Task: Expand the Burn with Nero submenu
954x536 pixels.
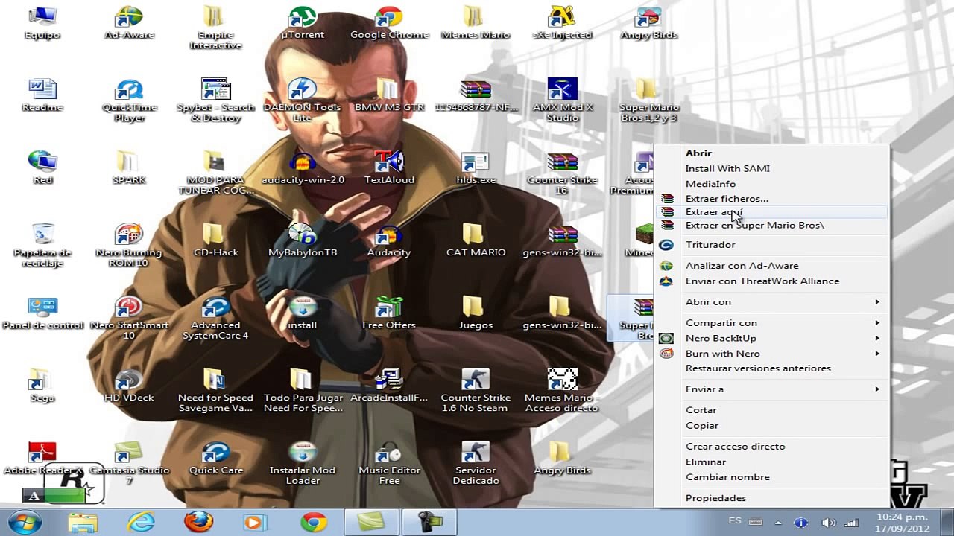Action: coord(772,354)
